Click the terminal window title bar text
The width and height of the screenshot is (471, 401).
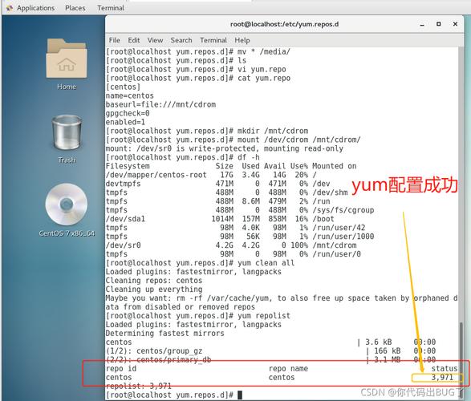284,24
